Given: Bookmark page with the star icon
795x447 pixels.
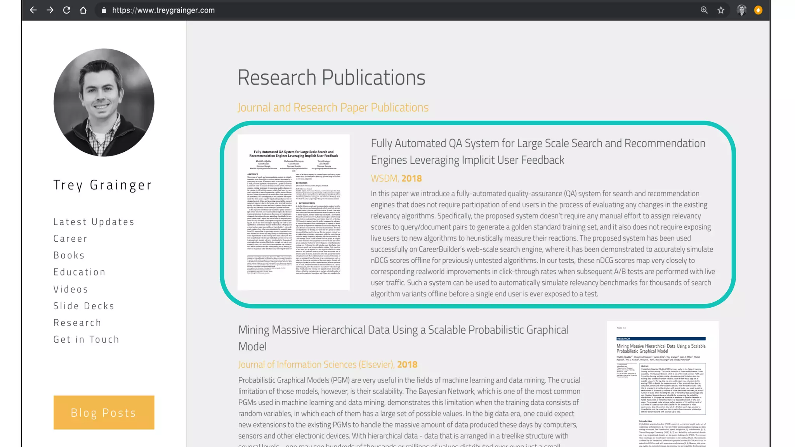Looking at the screenshot, I should pyautogui.click(x=721, y=10).
